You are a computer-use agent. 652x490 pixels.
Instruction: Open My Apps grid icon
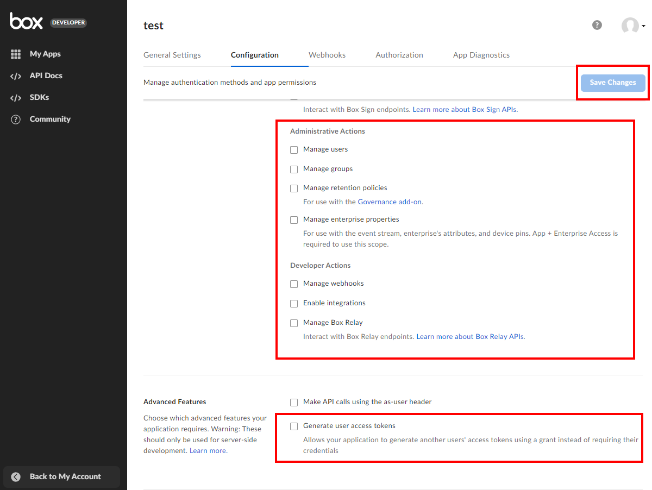[x=16, y=54]
